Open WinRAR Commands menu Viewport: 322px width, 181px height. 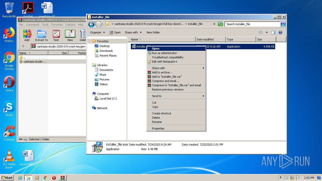tap(32, 25)
